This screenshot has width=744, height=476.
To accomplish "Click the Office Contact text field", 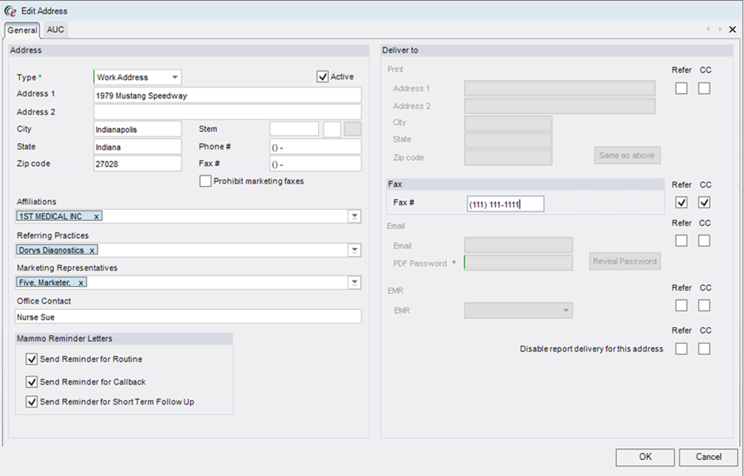I will pos(188,317).
